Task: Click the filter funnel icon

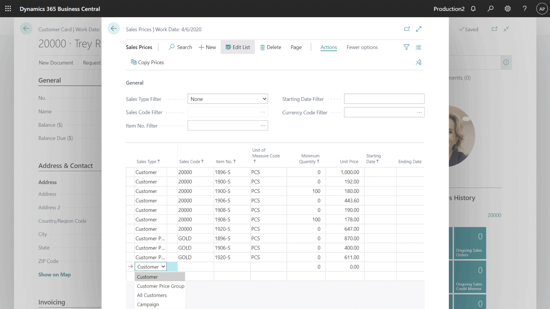Action: coord(406,47)
